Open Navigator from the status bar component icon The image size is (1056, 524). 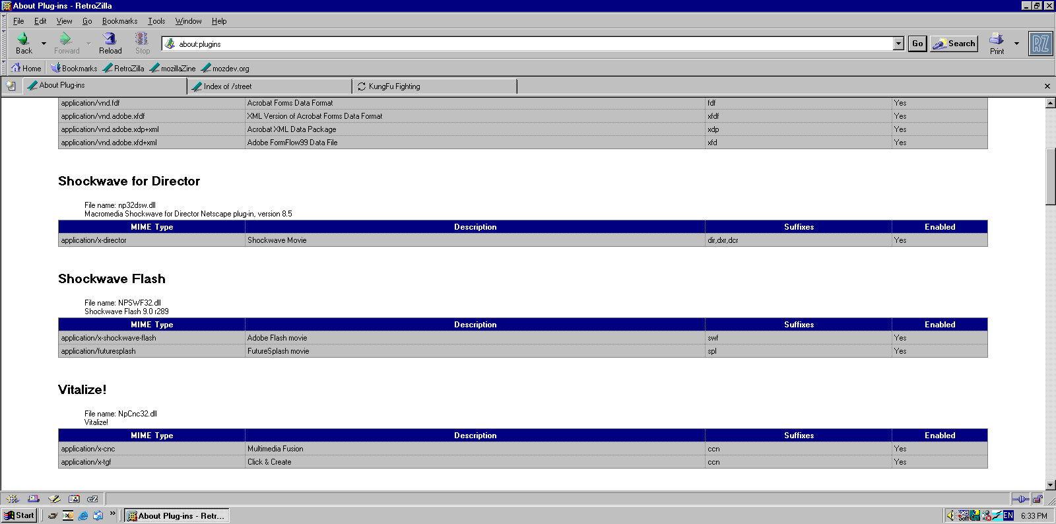click(x=13, y=499)
